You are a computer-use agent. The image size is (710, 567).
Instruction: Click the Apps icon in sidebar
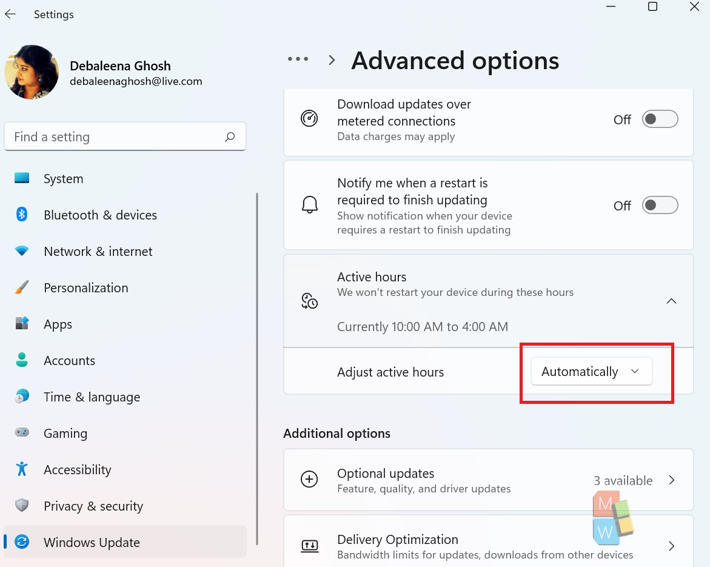click(22, 323)
